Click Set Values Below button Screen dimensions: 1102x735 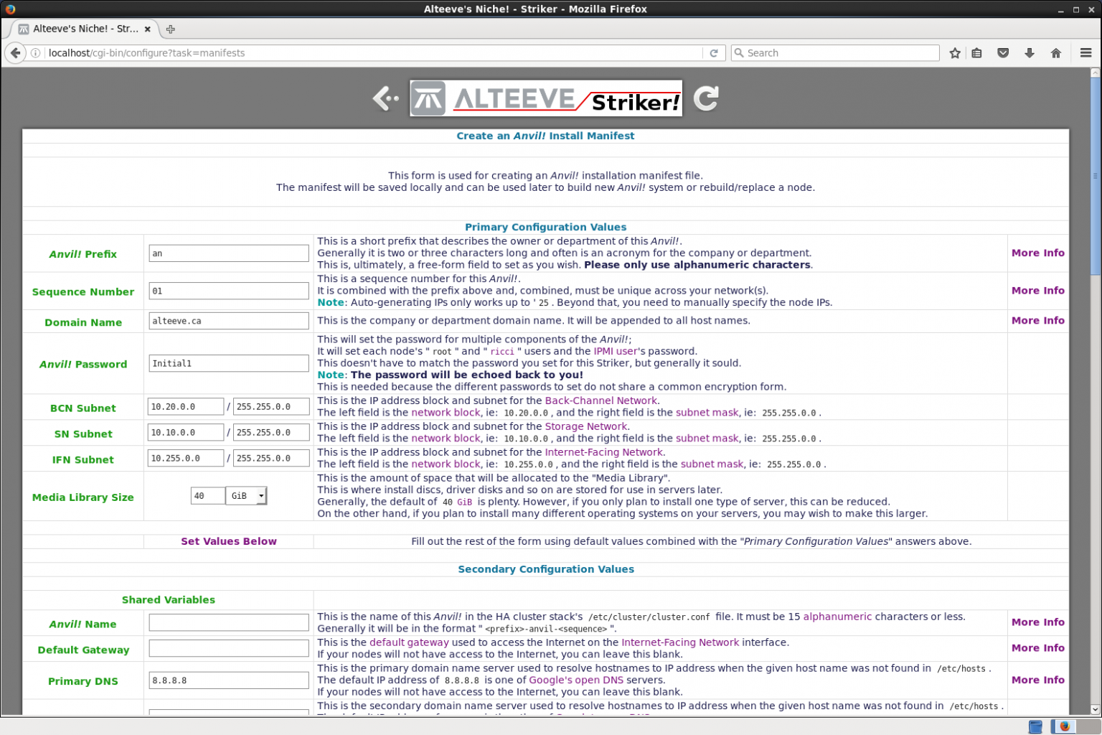point(228,541)
